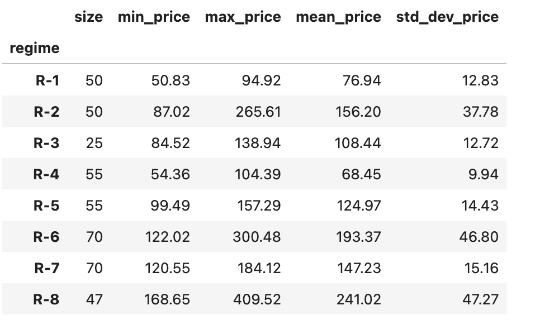Viewport: 540px width, 334px height.
Task: Select the max_price cell 265.61
Action: point(258,112)
